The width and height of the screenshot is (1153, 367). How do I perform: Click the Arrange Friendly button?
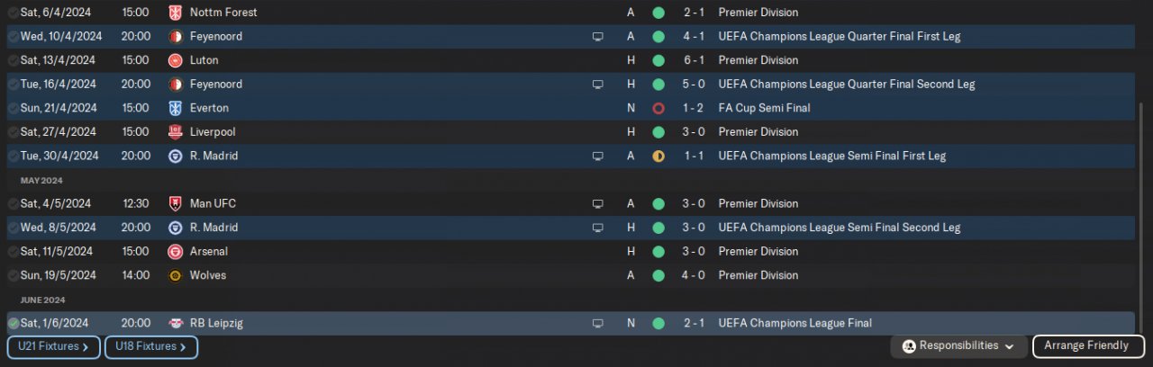(x=1087, y=346)
